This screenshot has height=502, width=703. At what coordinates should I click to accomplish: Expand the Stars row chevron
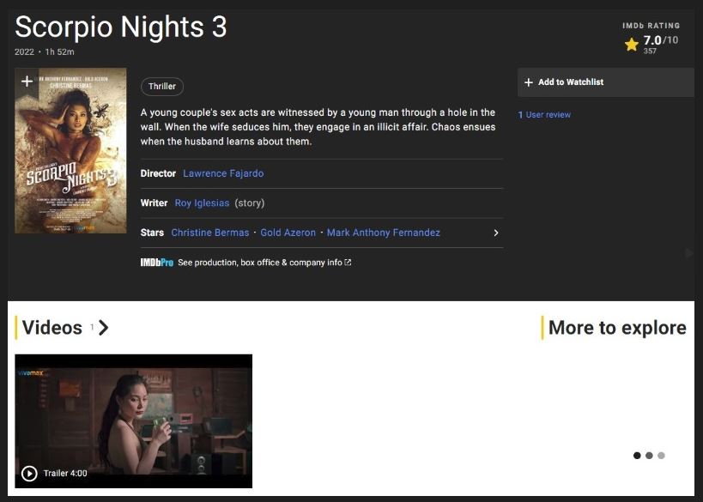click(495, 233)
